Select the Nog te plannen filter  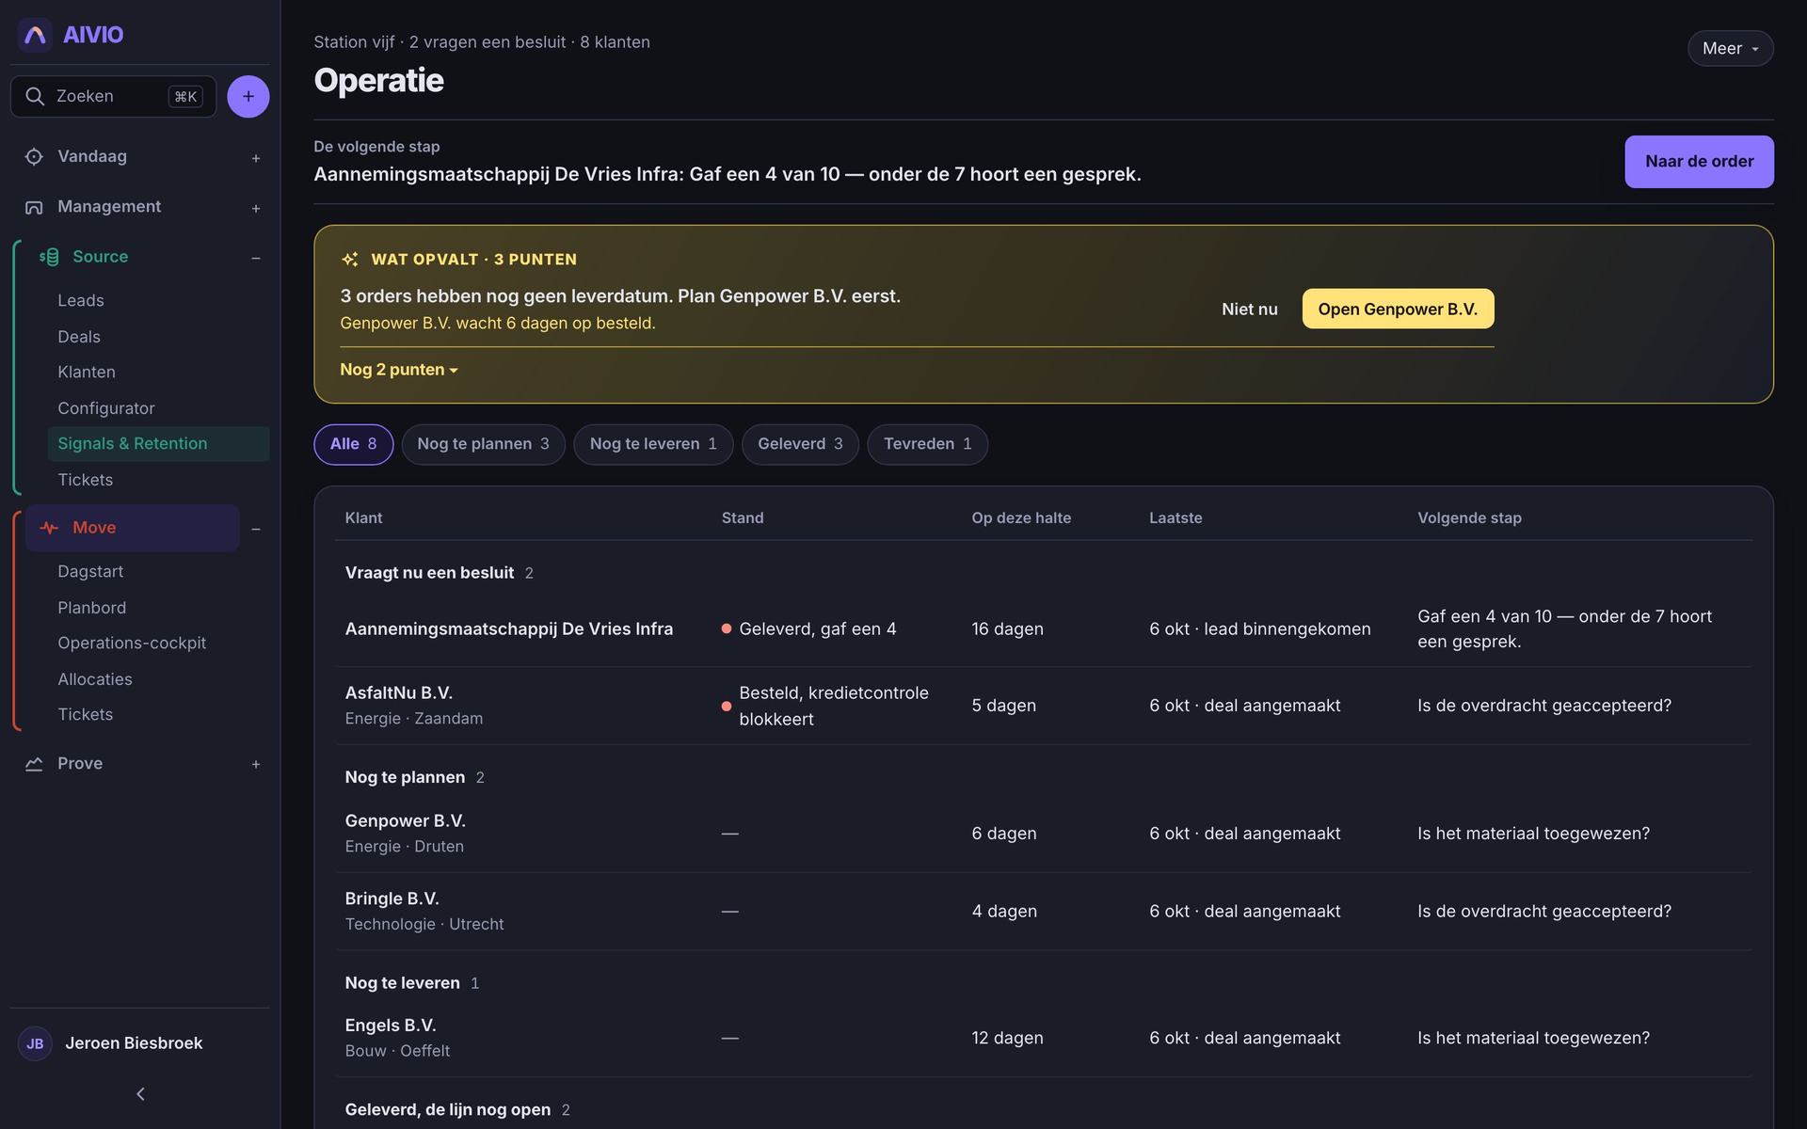pos(483,444)
